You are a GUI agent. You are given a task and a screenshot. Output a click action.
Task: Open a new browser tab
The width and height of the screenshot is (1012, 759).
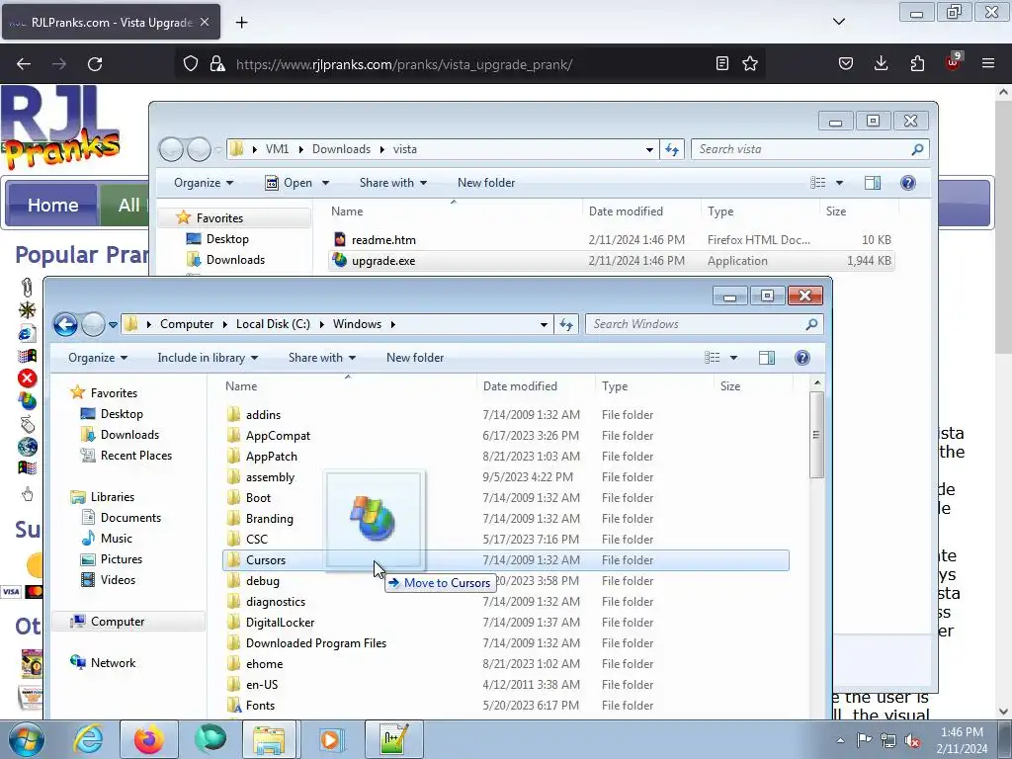(x=241, y=23)
